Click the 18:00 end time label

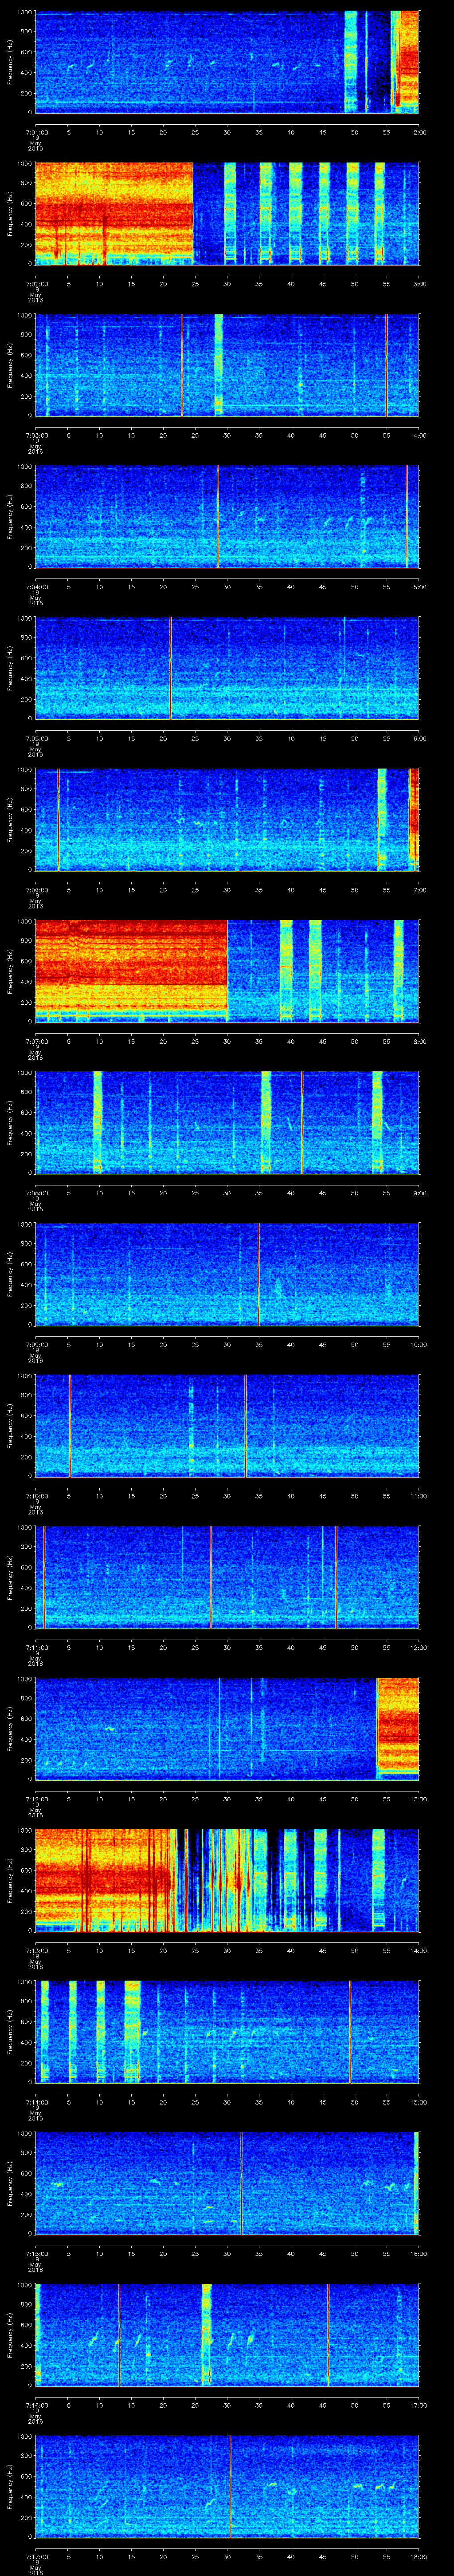418,2556
